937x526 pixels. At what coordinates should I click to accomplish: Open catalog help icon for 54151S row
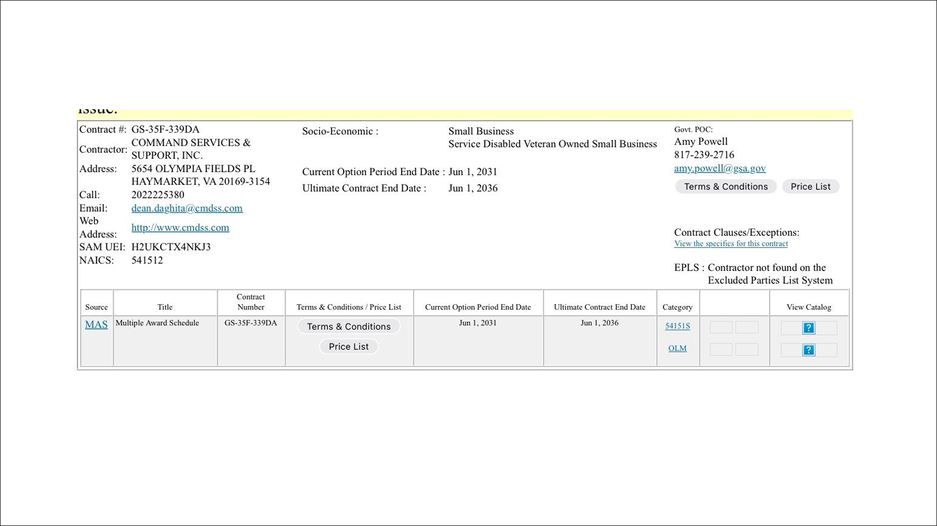tap(809, 328)
